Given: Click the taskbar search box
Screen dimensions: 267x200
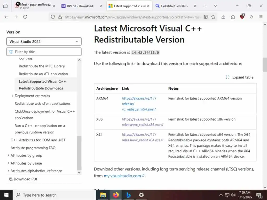Looking at the screenshot, I should [x=54, y=195].
